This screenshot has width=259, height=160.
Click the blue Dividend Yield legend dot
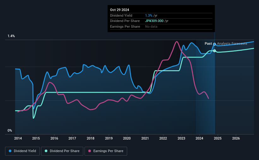click(10, 151)
